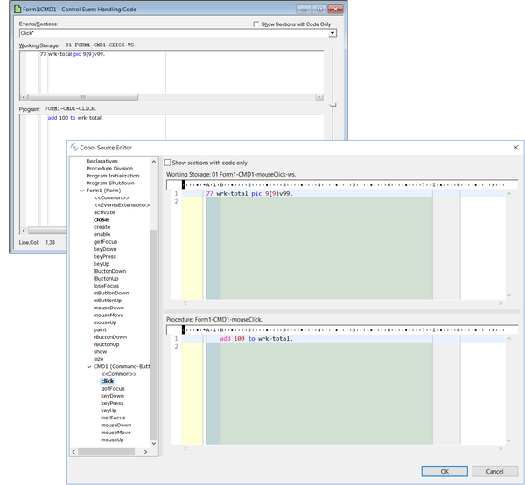The width and height of the screenshot is (525, 485).
Task: Click the tree horizontal scroll left arrow
Action: click(x=73, y=452)
